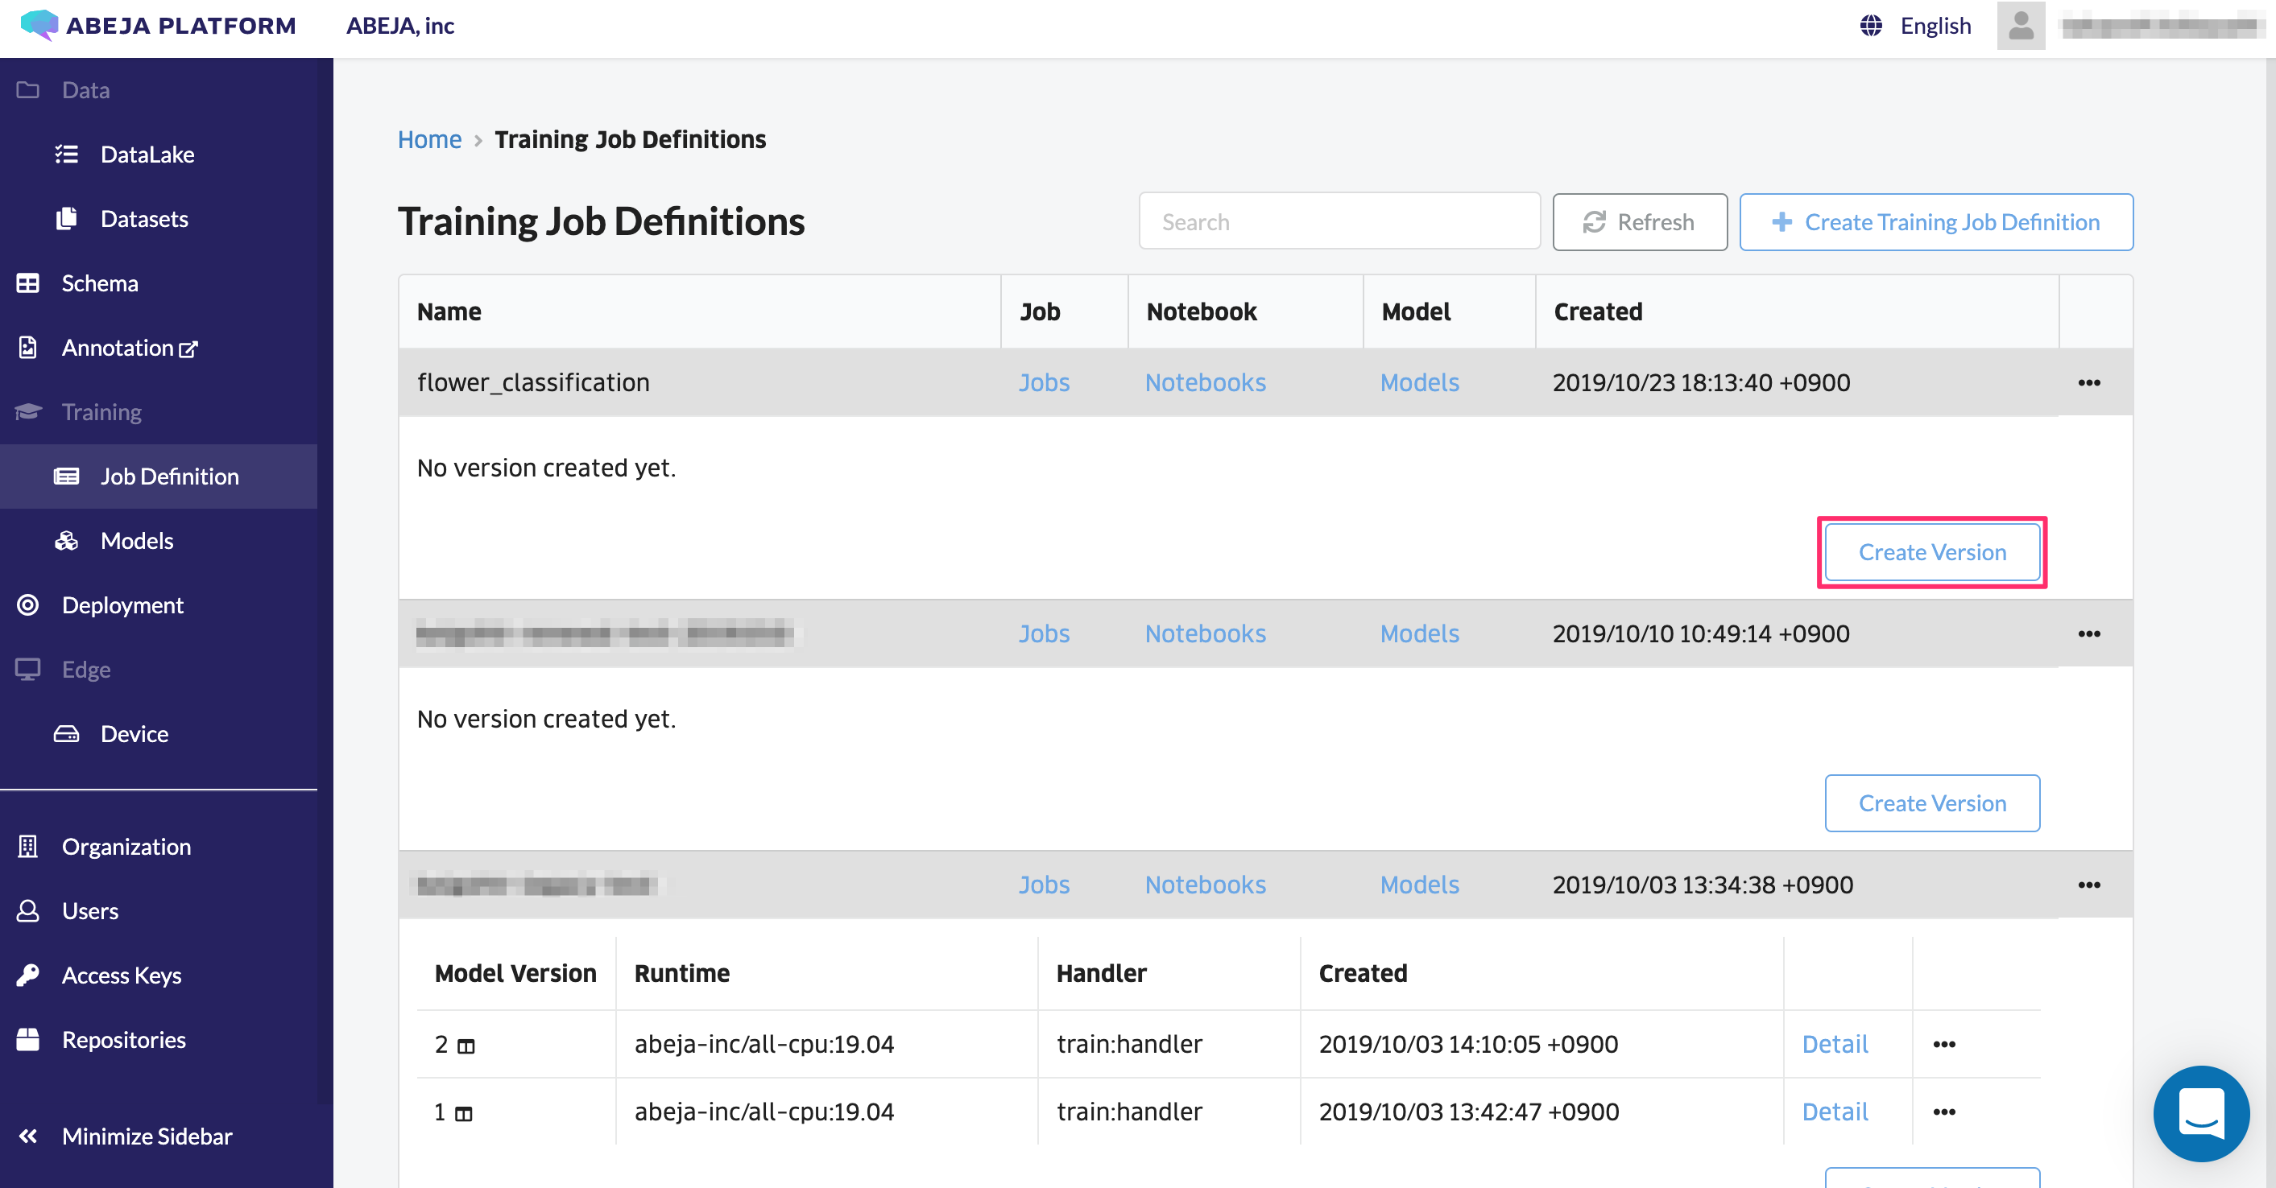
Task: Click the Annotation file icon
Action: [28, 347]
